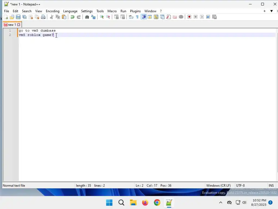Open Find with the binoculars icon
The width and height of the screenshot is (278, 209).
pyautogui.click(x=87, y=17)
